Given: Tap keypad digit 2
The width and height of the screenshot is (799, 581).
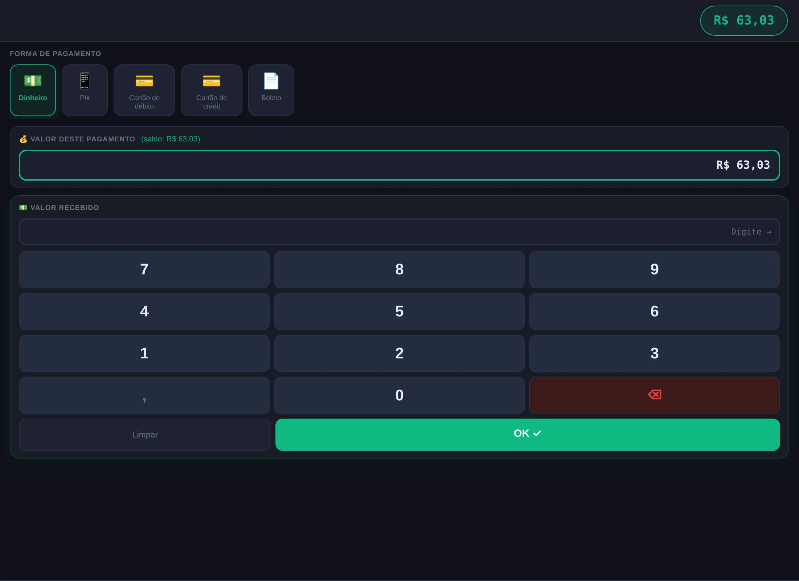Looking at the screenshot, I should click(x=399, y=353).
